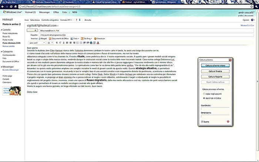The image size is (259, 162).
Task: Remove recipient Allucinata@live.it with X
Action: (x=58, y=31)
